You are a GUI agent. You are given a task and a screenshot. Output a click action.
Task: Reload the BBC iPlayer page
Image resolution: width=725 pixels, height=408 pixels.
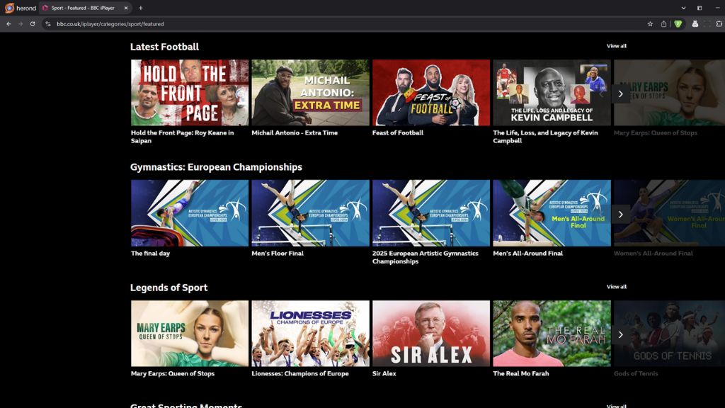tap(33, 24)
